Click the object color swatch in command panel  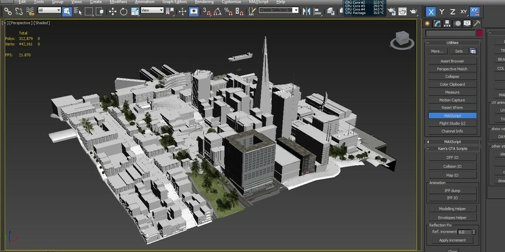pyautogui.click(x=479, y=33)
